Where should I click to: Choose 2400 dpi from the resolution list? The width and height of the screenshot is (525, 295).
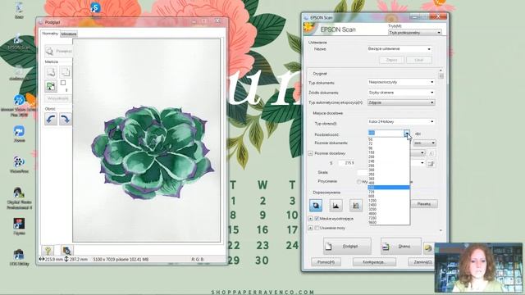[x=389, y=205]
